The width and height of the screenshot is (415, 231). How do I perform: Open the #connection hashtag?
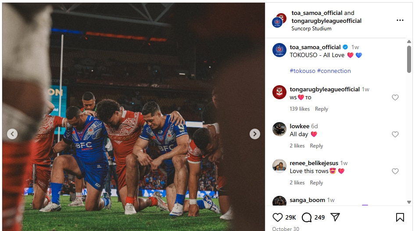click(334, 71)
